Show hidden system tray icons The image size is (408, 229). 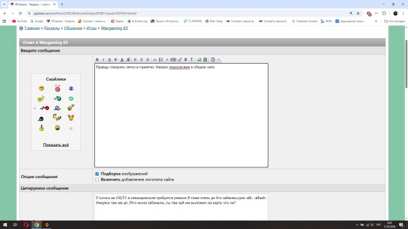click(x=357, y=225)
